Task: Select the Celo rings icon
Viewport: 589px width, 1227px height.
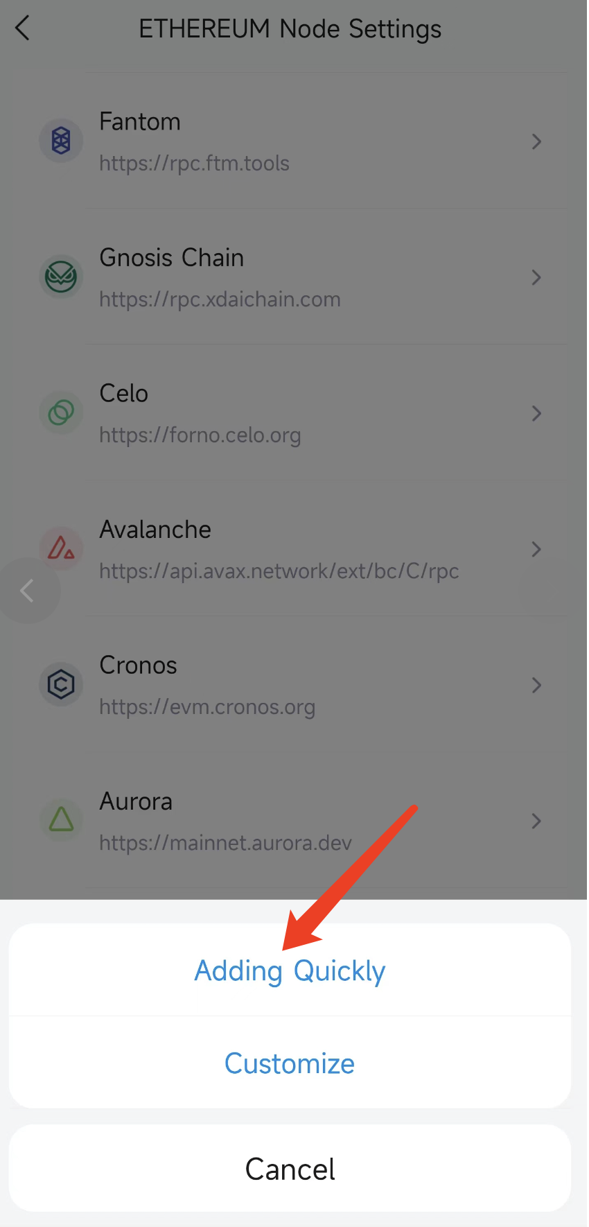Action: click(61, 412)
